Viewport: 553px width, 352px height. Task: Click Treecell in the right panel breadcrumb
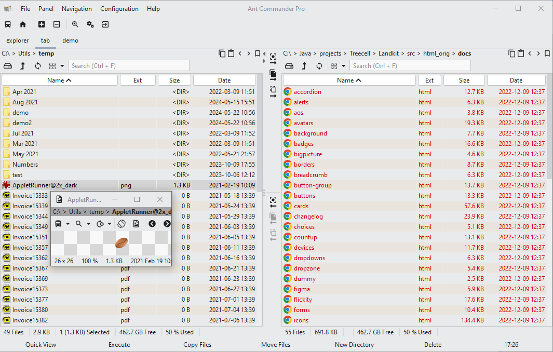click(x=360, y=53)
